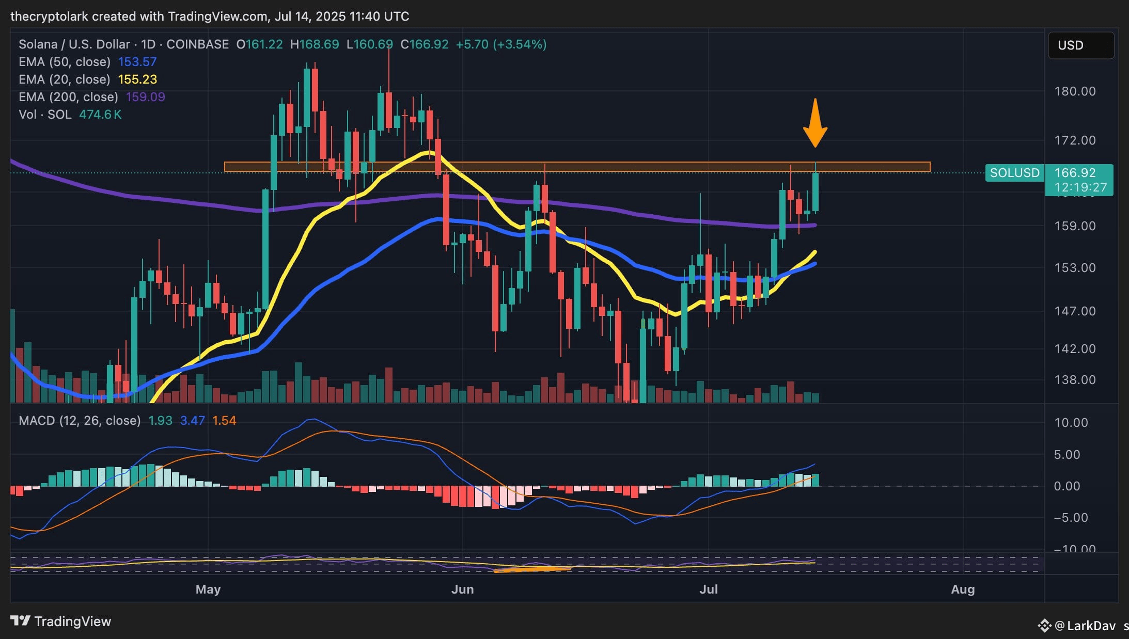This screenshot has width=1129, height=639.
Task: Click the TradingView logo at the bottom
Action: [61, 621]
